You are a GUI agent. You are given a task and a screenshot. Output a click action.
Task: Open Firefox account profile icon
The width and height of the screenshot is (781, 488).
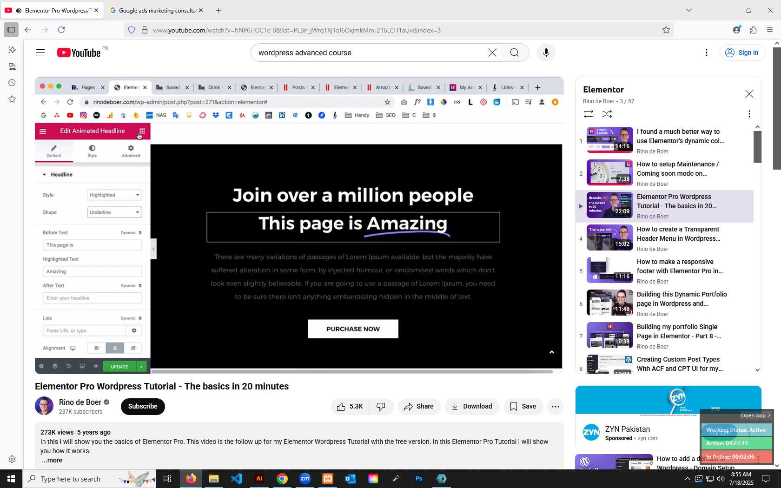pyautogui.click(x=736, y=30)
